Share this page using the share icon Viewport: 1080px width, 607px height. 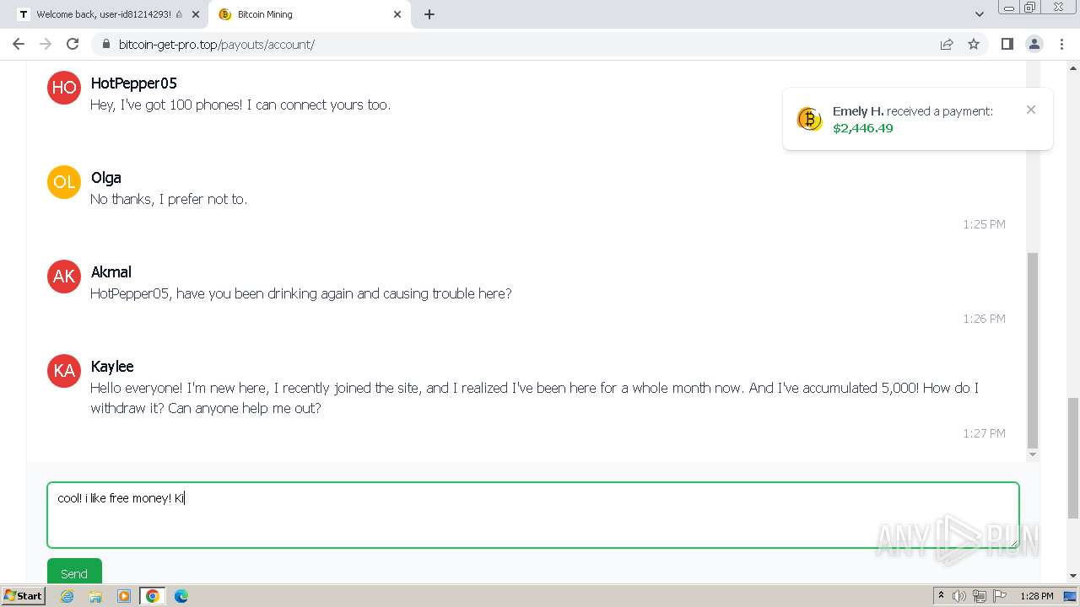947,44
